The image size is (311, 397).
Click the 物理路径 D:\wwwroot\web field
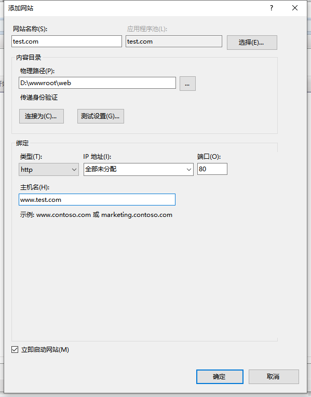pos(97,83)
